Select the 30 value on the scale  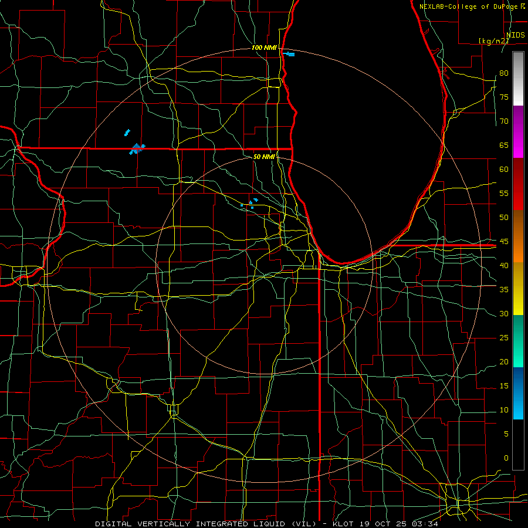(x=504, y=314)
